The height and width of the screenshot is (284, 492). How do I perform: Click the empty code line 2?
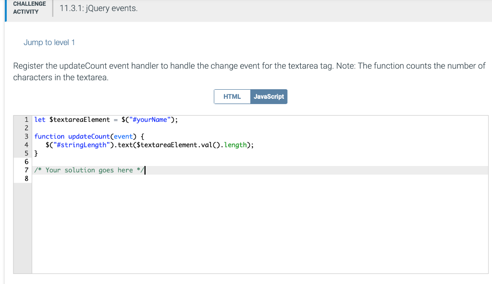(x=260, y=128)
